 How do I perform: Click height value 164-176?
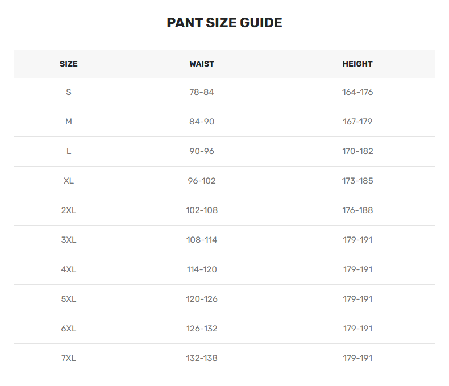pos(357,92)
